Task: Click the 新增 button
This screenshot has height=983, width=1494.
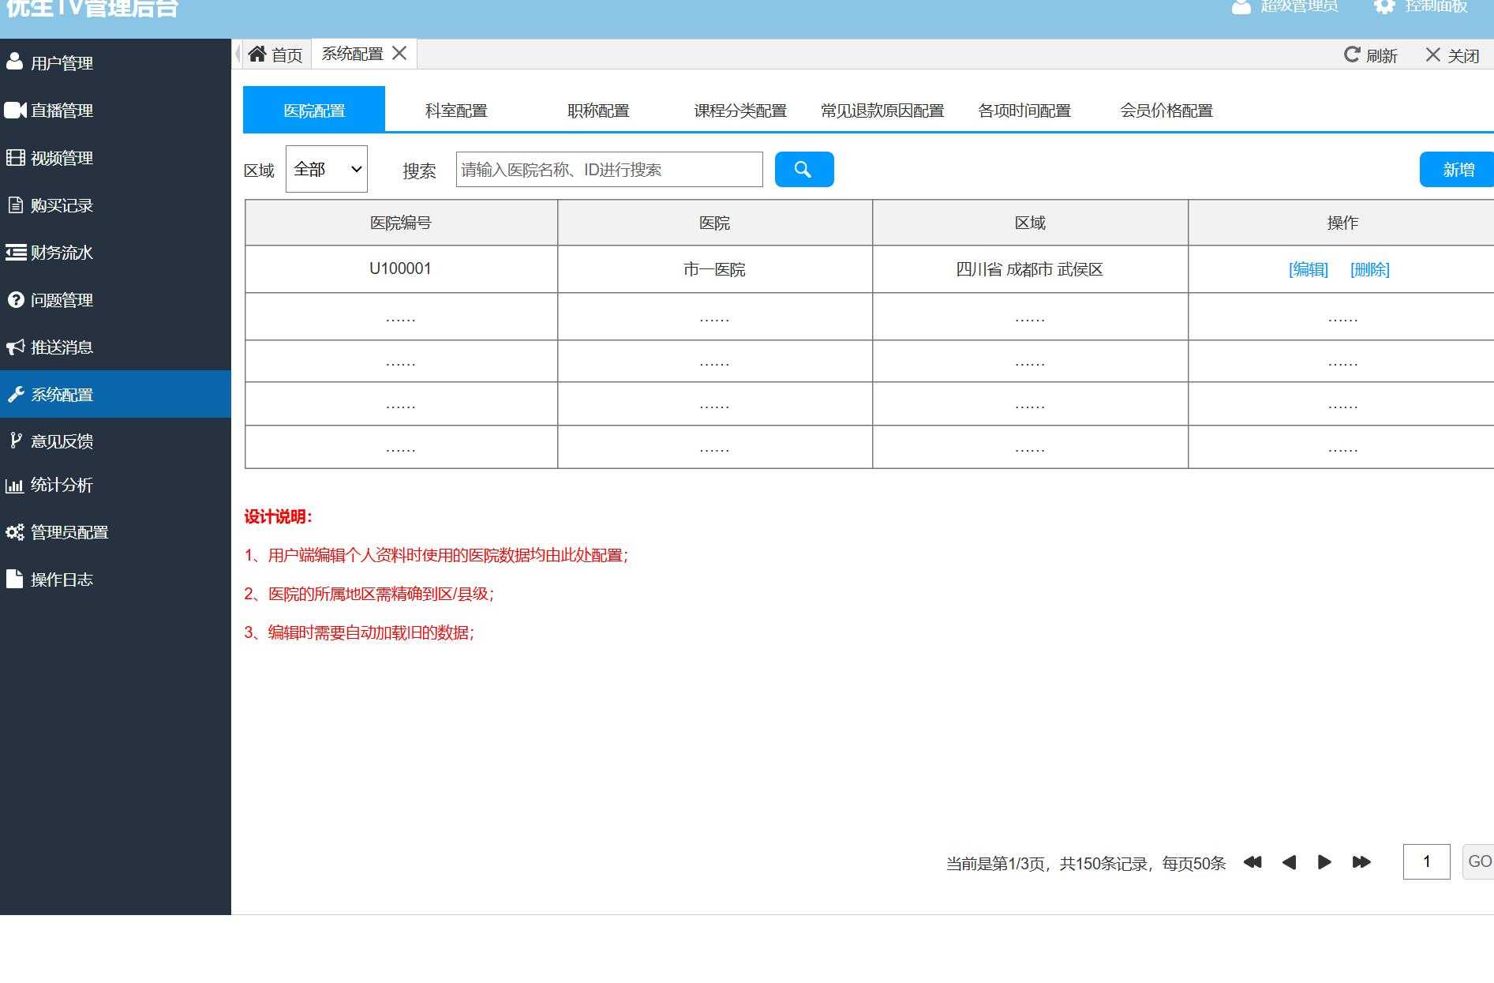Action: point(1458,170)
